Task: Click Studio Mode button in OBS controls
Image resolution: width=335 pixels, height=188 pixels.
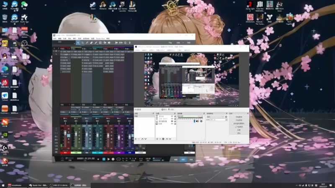Action: 239,127
